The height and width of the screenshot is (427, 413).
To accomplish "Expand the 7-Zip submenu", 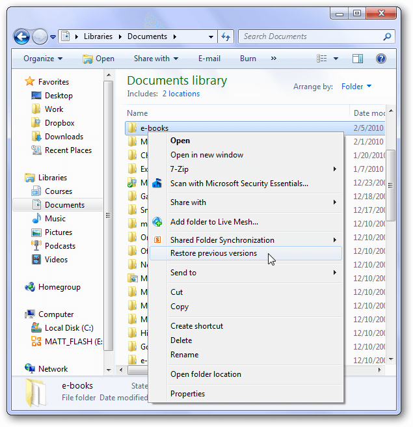I will click(180, 169).
